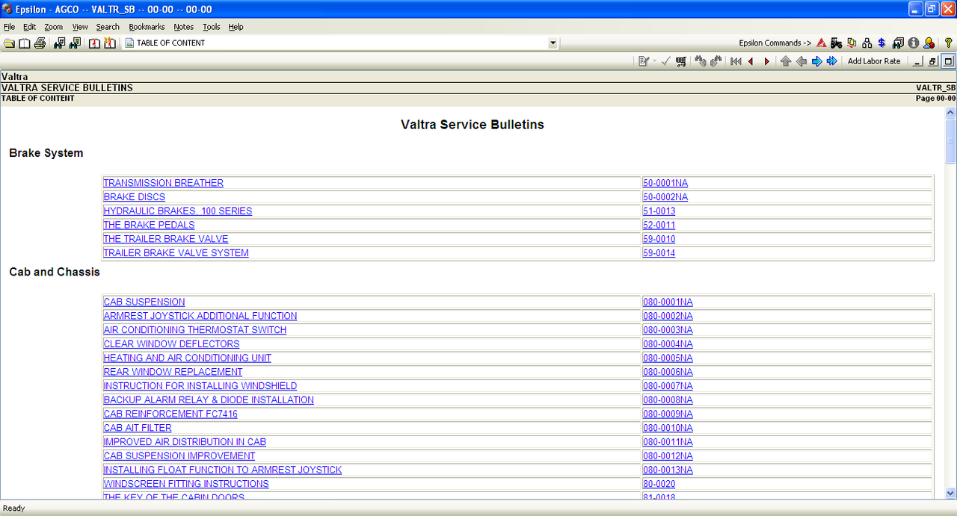Screen dimensions: 957x516
Task: Click the yellow question mark help icon
Action: tap(948, 43)
